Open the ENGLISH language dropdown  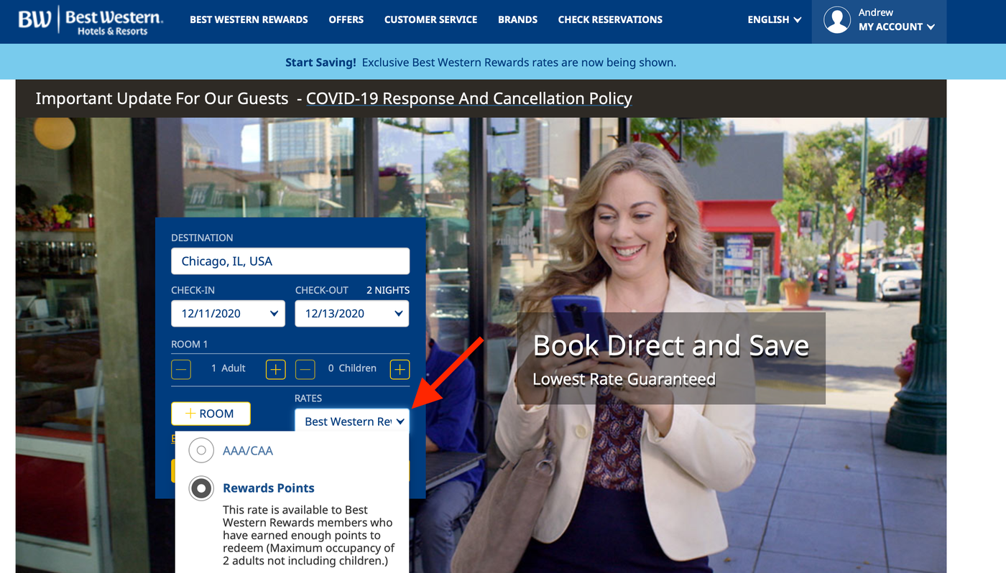(773, 19)
